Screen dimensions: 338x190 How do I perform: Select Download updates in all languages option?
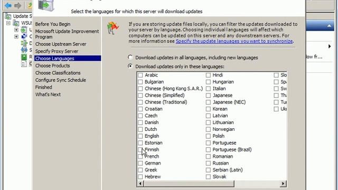tap(130, 58)
